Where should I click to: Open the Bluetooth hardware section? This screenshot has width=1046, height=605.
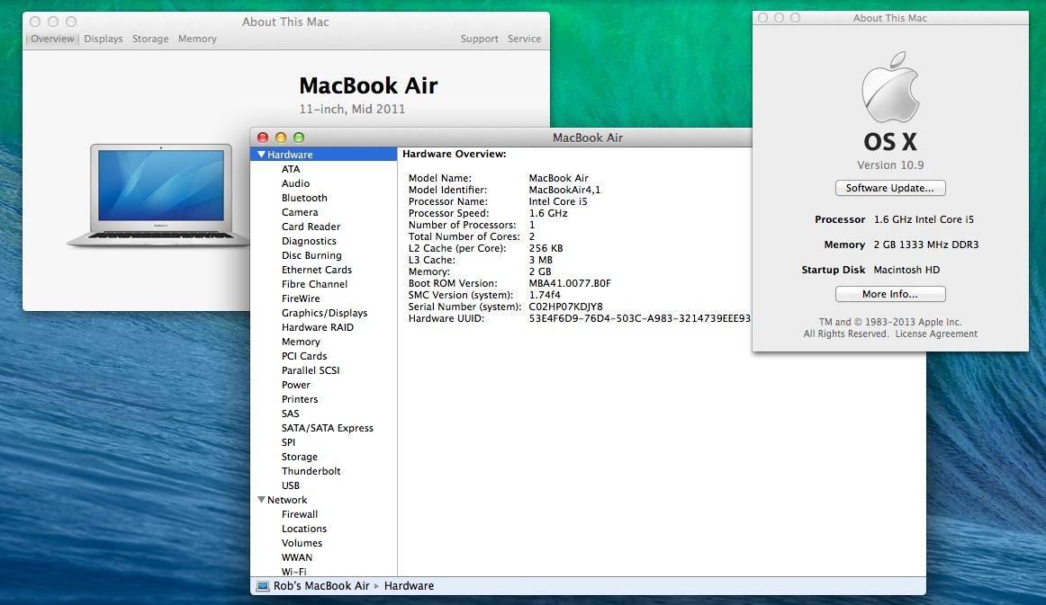303,198
